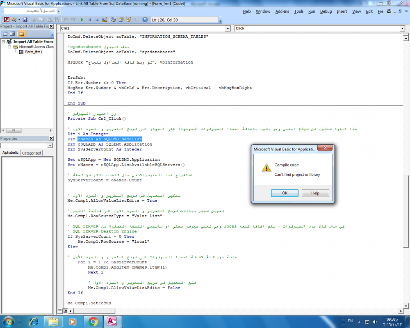Open the Insert menu
The image size is (410, 328).
click(x=342, y=11)
